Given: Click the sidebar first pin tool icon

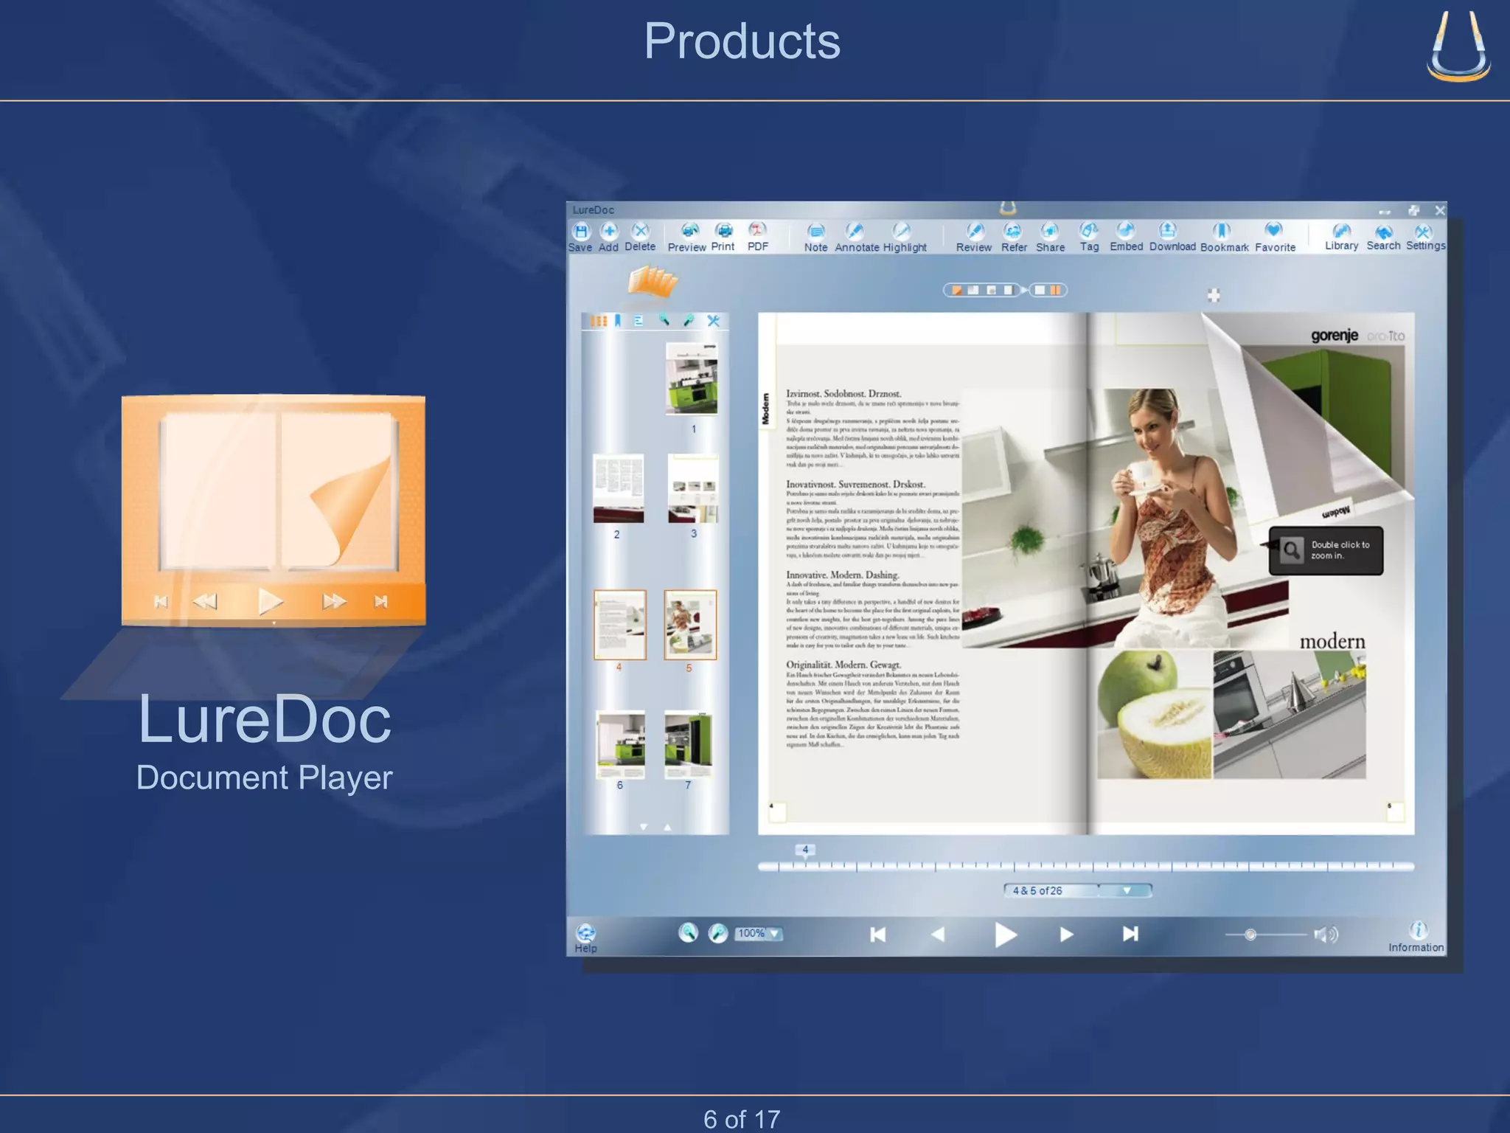Looking at the screenshot, I should (664, 320).
